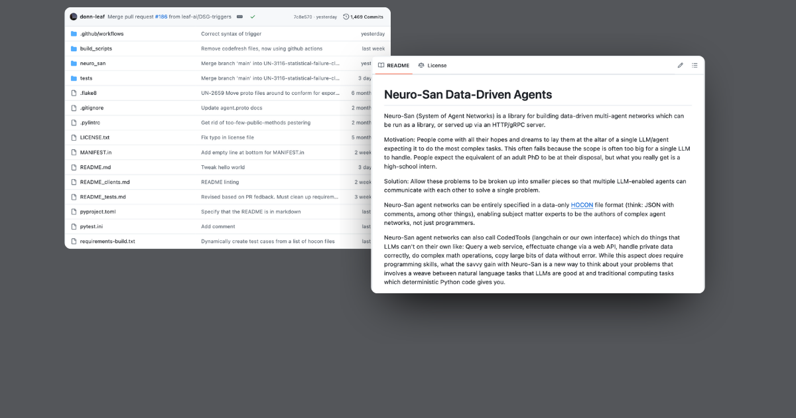Click the book icon on the README tab
Viewport: 796px width, 418px height.
point(381,65)
